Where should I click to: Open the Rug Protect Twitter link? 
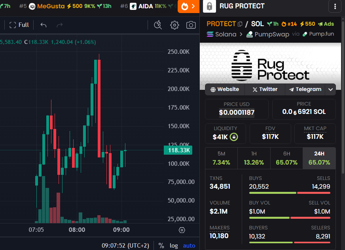click(265, 89)
